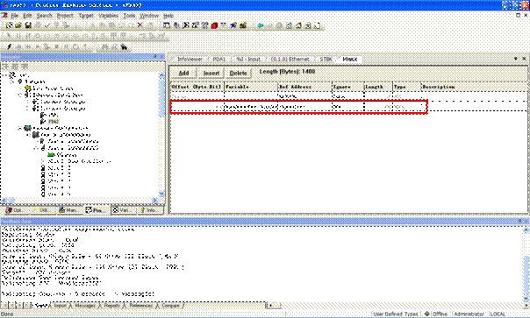Click the blue star toolbar icon
The height and width of the screenshot is (318, 530).
(233, 25)
